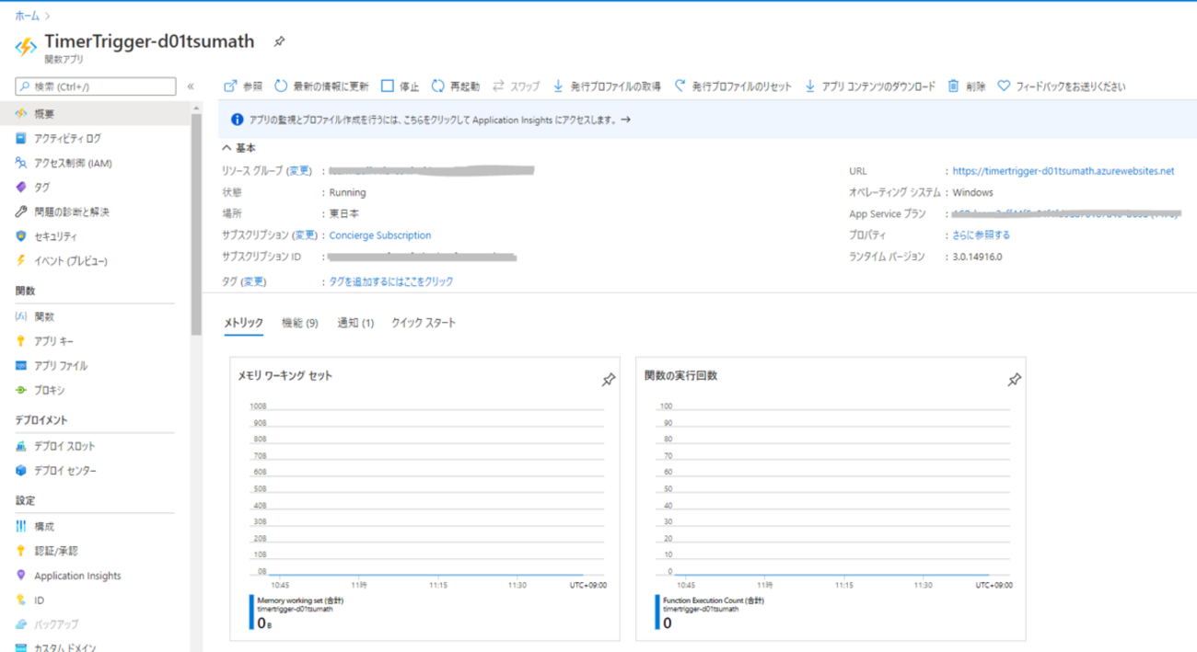Select 概要 in the sidebar menu
This screenshot has height=652, width=1197.
(x=95, y=113)
